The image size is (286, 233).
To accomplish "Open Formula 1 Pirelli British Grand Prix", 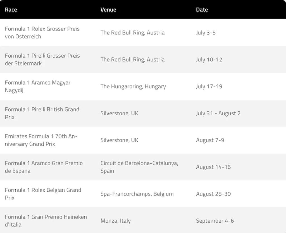I will [x=42, y=113].
